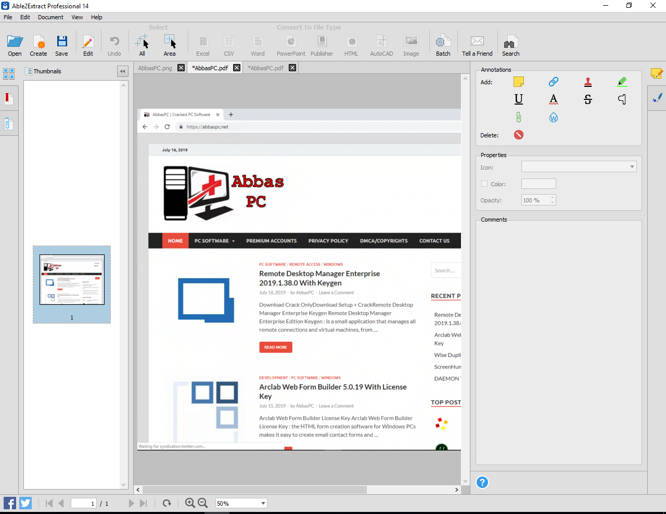Add a stamp annotation
Image resolution: width=666 pixels, height=514 pixels.
[x=588, y=82]
